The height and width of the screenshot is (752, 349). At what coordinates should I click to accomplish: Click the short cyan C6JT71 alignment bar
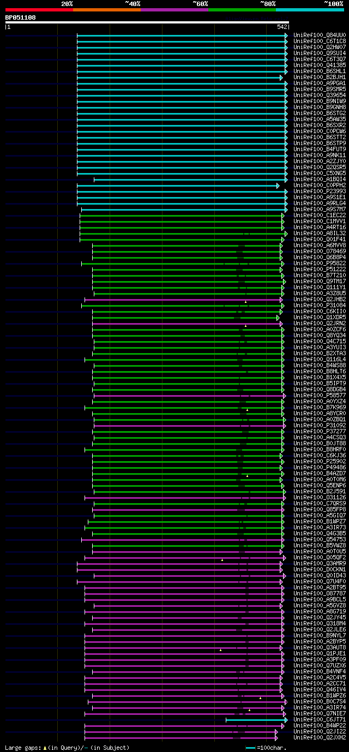coord(257,720)
